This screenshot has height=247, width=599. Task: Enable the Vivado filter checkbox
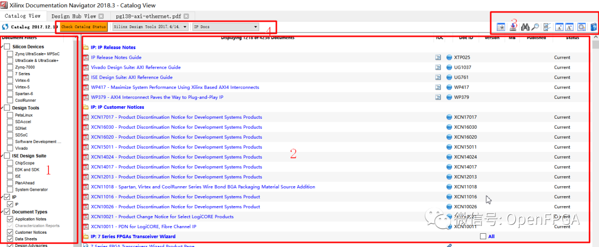coord(11,148)
